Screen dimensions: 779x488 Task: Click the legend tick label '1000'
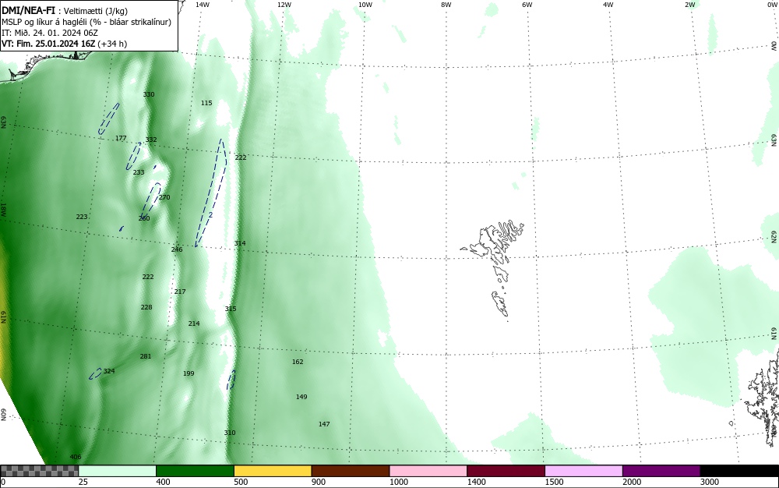[x=398, y=482]
